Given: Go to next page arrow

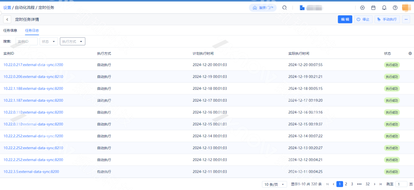Looking at the screenshot, I should pyautogui.click(x=375, y=184).
